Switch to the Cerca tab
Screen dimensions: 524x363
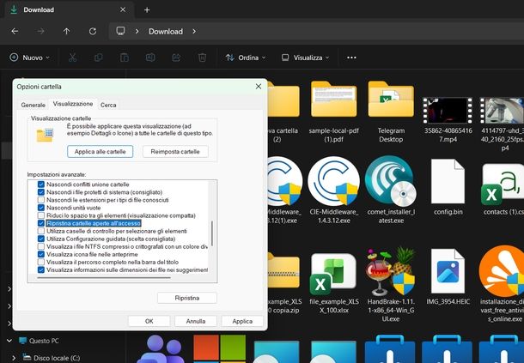tap(108, 105)
